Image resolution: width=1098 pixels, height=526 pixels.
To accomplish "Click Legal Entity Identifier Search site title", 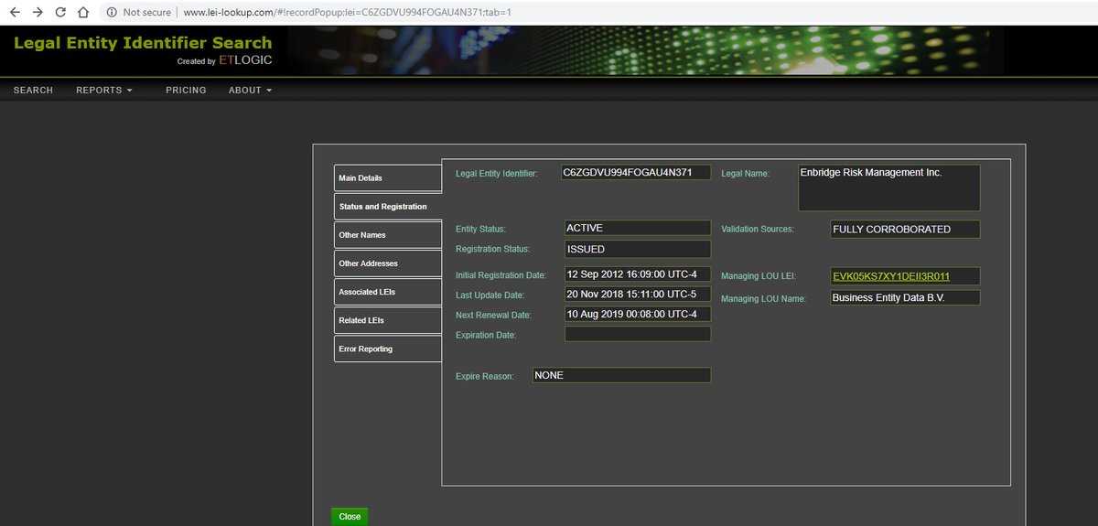I will [143, 43].
